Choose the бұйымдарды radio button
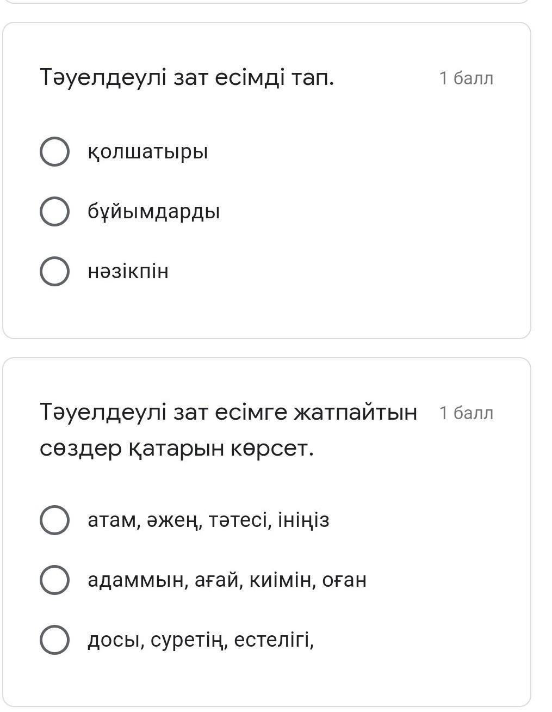 (54, 211)
